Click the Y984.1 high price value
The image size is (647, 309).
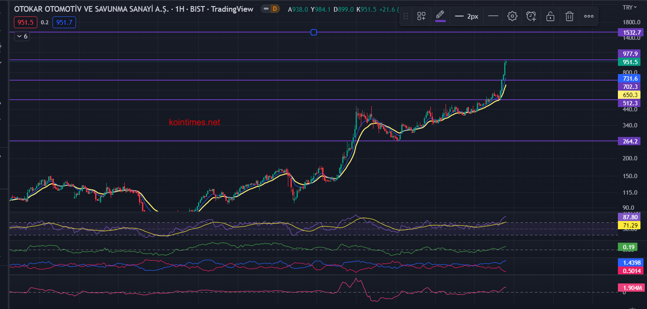click(x=320, y=9)
